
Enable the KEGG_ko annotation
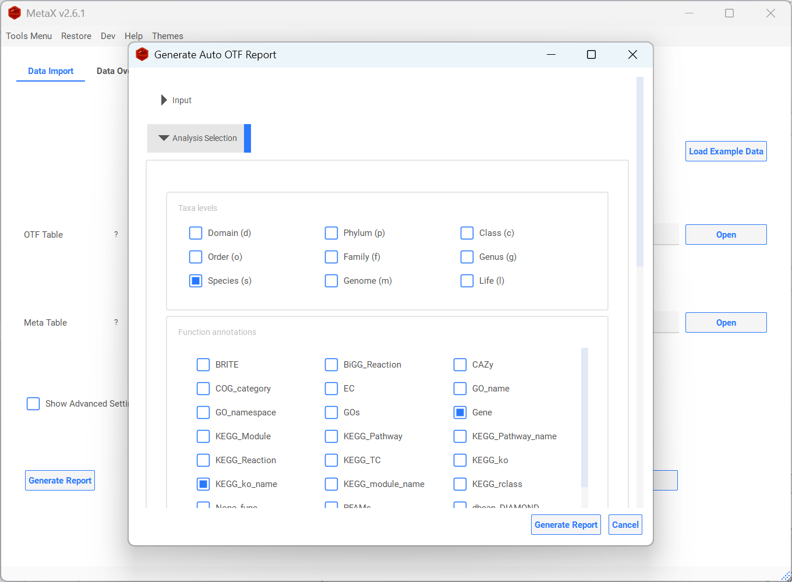pyautogui.click(x=460, y=460)
